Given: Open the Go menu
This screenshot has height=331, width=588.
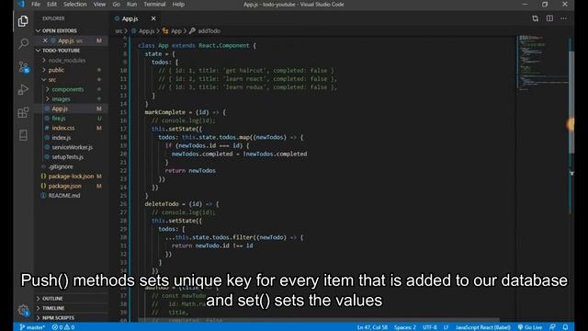Looking at the screenshot, I should (x=117, y=4).
